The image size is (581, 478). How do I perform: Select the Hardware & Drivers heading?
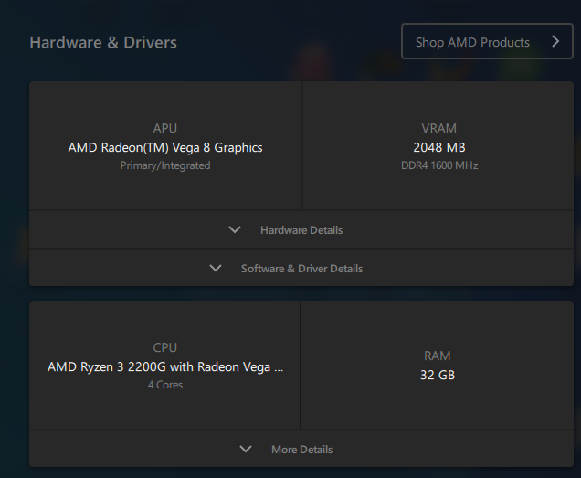pyautogui.click(x=103, y=42)
